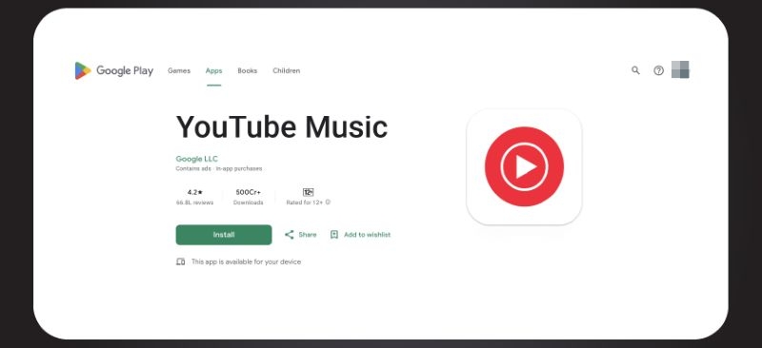Open the account avatar in header
The width and height of the screenshot is (762, 348).
pos(680,70)
